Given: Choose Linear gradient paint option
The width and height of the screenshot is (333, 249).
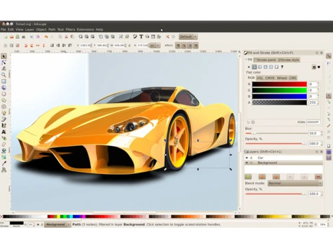Looking at the screenshot, I should [x=260, y=67].
